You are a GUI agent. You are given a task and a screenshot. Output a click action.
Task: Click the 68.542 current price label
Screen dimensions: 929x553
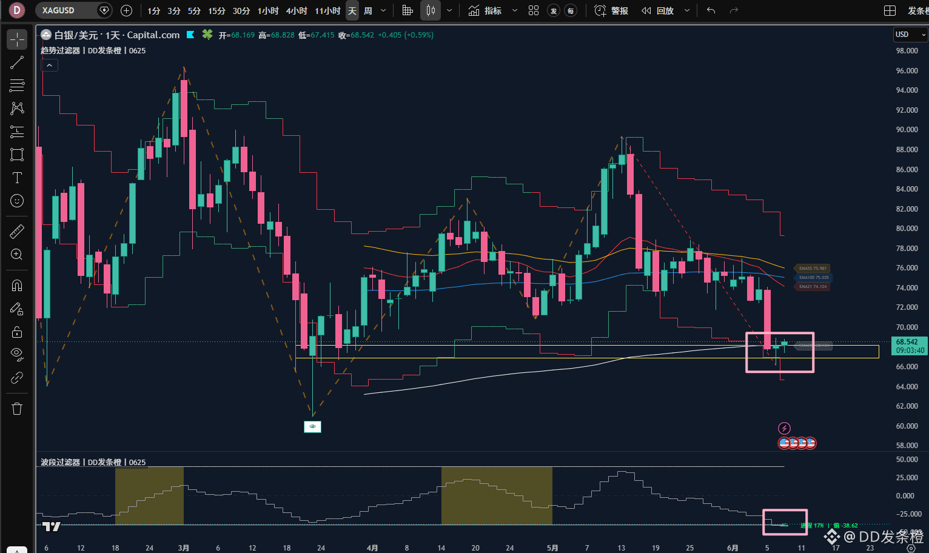[x=909, y=346]
